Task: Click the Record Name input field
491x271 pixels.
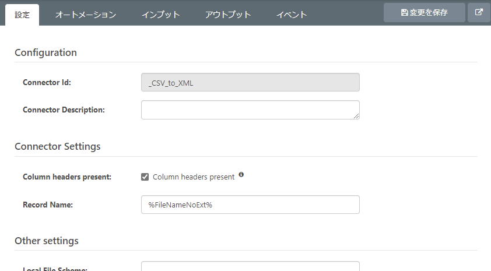Action: tap(250, 205)
